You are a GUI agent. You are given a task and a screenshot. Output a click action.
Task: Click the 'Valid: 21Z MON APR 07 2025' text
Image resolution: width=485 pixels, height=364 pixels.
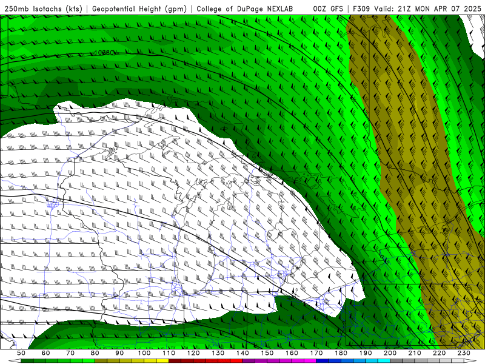(x=428, y=9)
